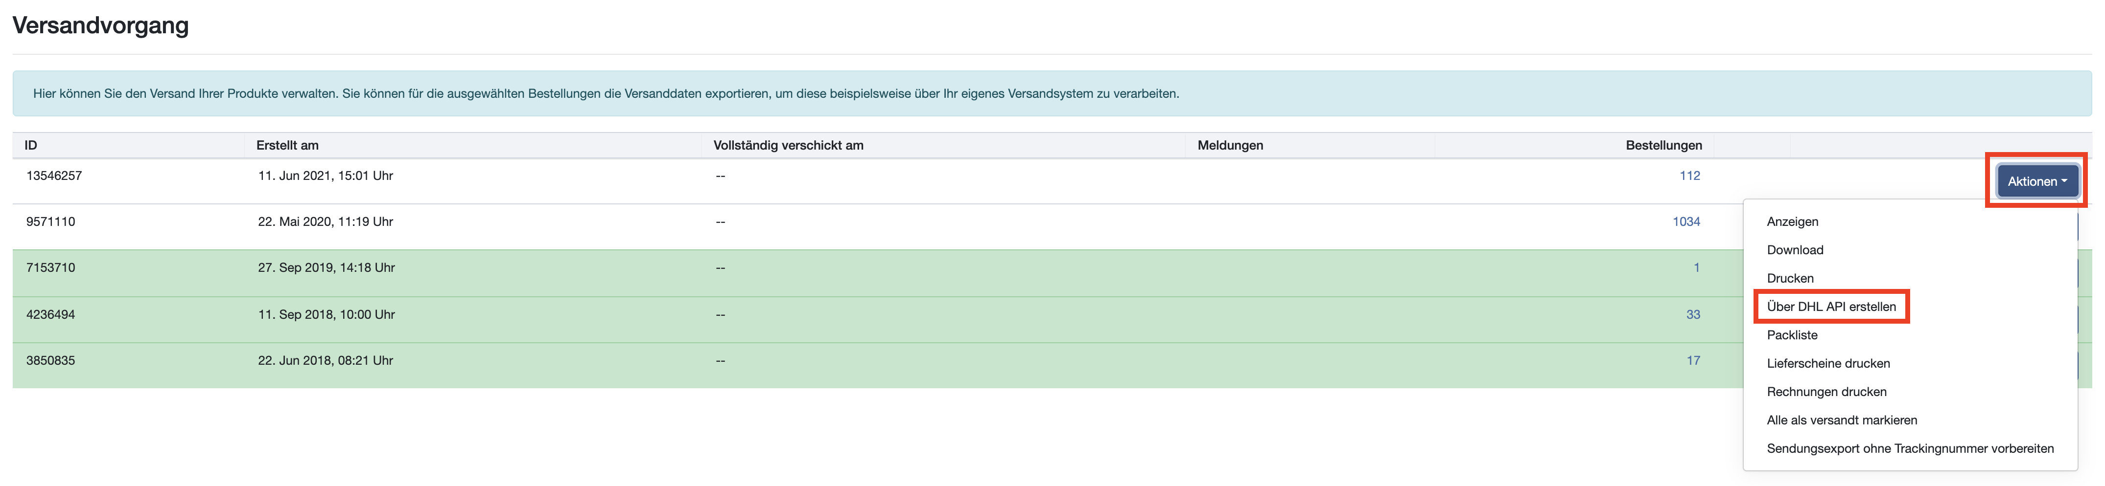Select Anzeigen from the actions menu
Screen dimensions: 2105x486
(1792, 221)
